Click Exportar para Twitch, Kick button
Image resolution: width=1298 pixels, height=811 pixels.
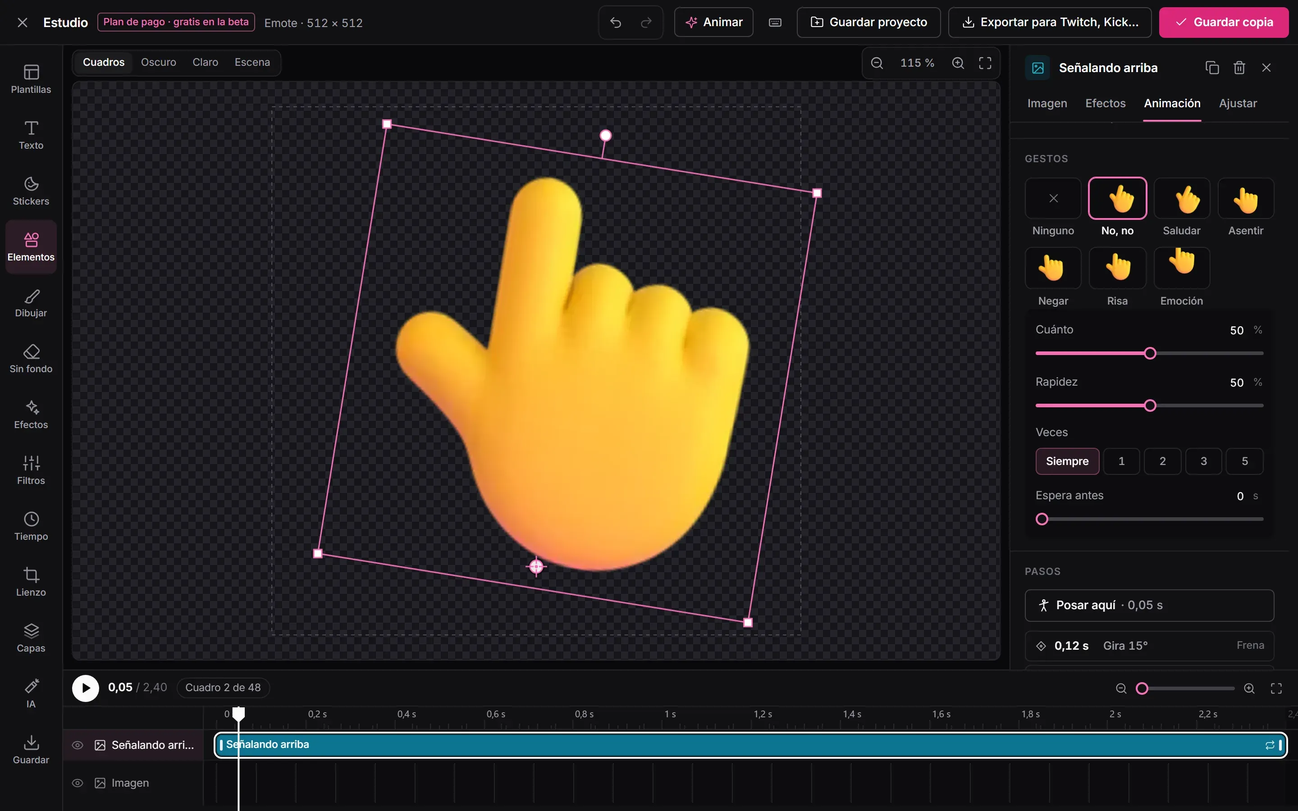(x=1050, y=23)
